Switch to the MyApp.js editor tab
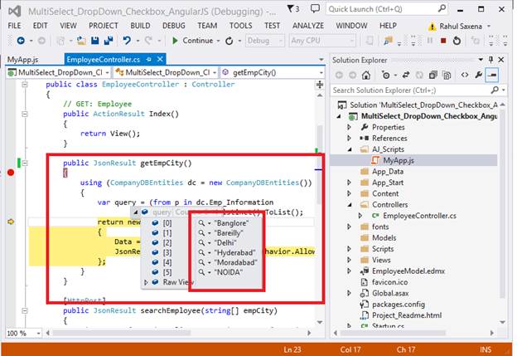This screenshot has height=356, width=517. click(x=22, y=60)
